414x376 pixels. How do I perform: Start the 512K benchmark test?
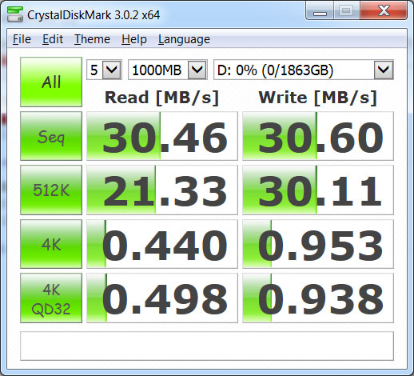click(51, 190)
